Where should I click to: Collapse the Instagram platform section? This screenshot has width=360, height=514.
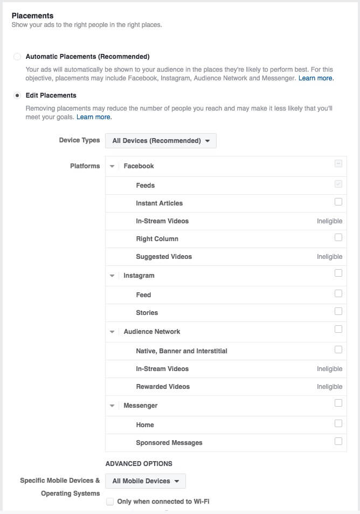112,276
